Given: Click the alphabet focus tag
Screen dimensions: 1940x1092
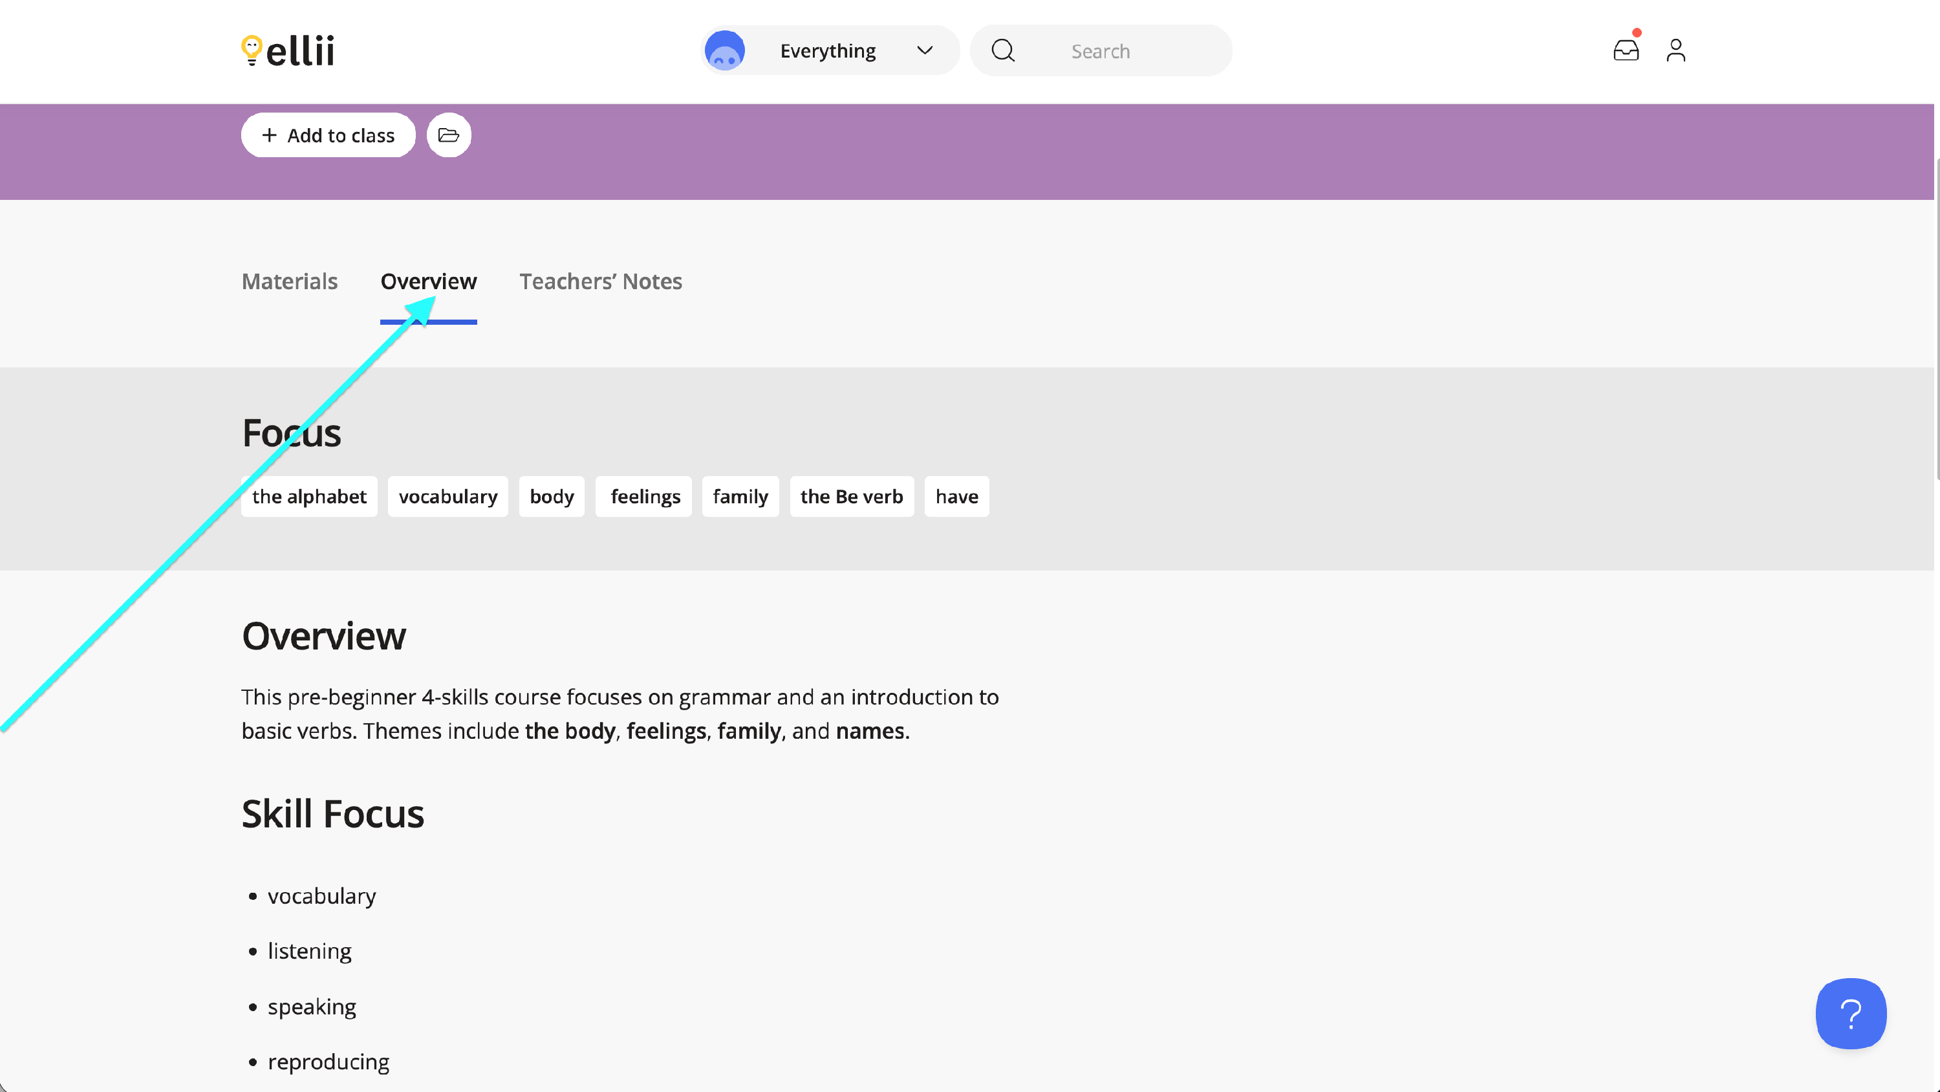Looking at the screenshot, I should coord(308,496).
